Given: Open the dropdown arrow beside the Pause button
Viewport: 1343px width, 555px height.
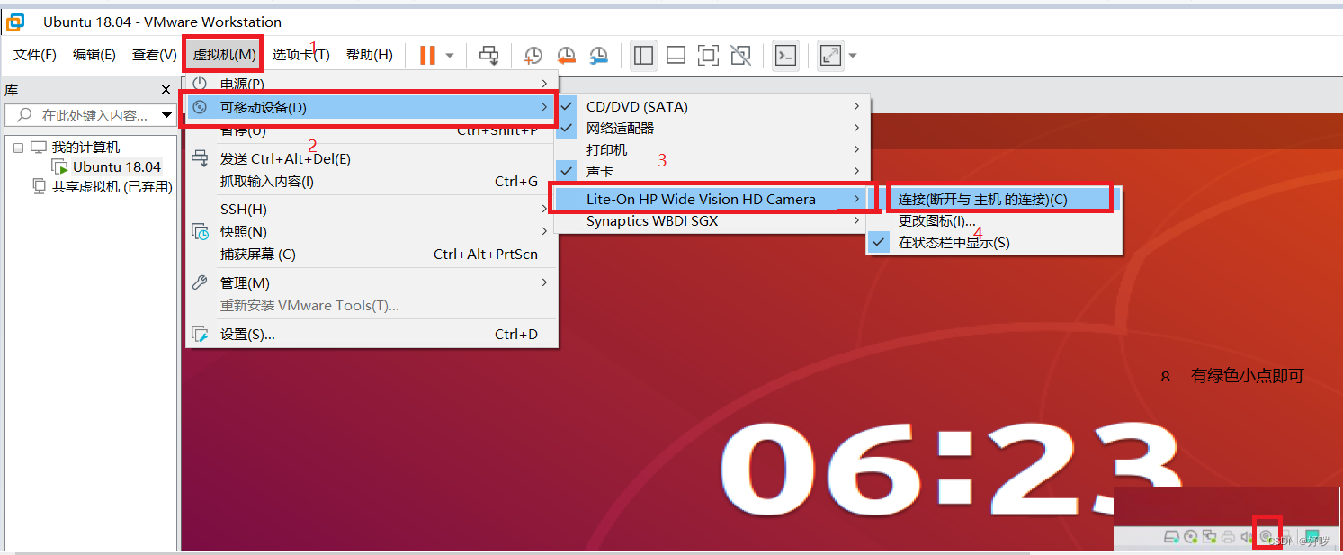Looking at the screenshot, I should pyautogui.click(x=450, y=56).
